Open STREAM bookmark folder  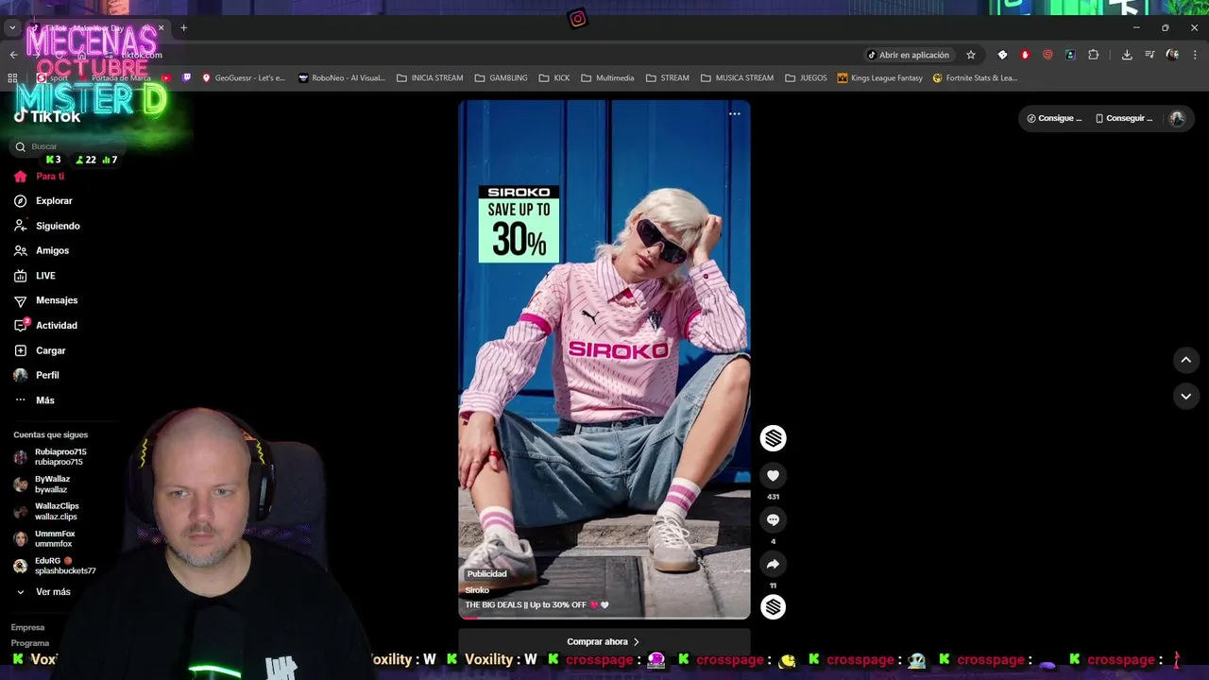(668, 78)
